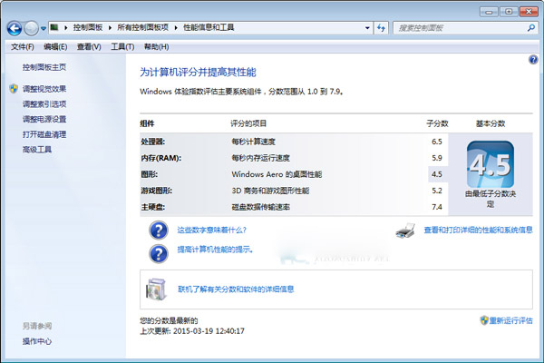
Task: Click 磁盘数据传输速率 description text
Action: tap(260, 207)
